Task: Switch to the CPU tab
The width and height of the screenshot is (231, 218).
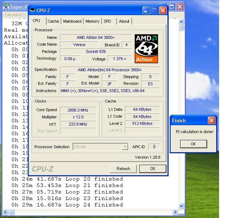Action: (x=36, y=21)
